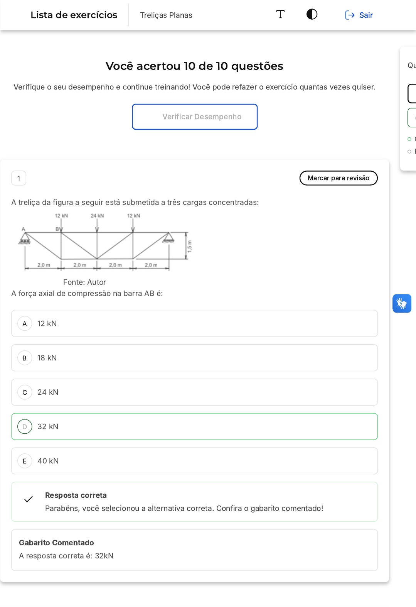Click the Treliças Planas title

[166, 15]
